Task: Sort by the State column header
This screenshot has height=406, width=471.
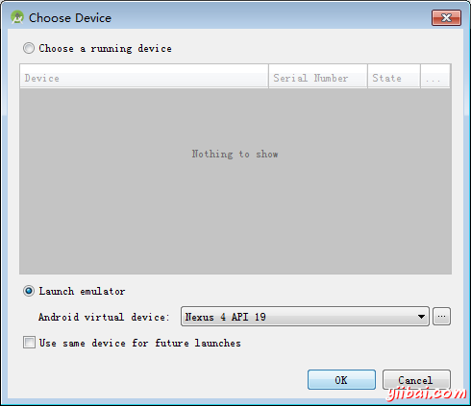Action: (394, 77)
